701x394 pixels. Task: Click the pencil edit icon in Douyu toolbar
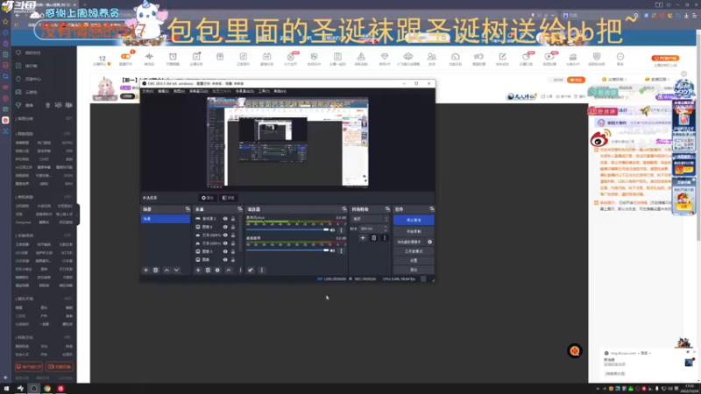pos(502,57)
